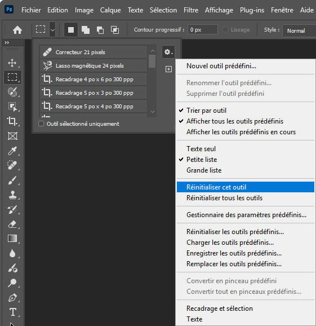This screenshot has height=326, width=316.
Task: Expand the tool preset picker chevron
Action: (52, 30)
